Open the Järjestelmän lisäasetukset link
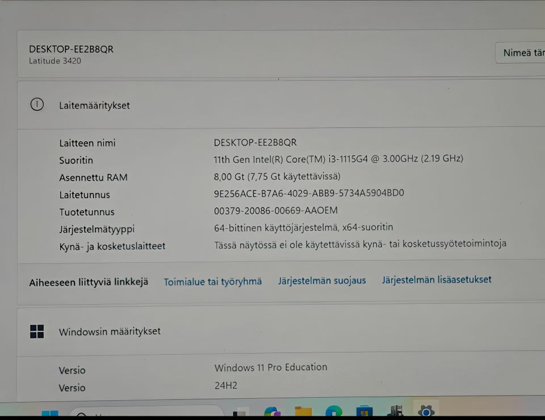The width and height of the screenshot is (545, 420). point(437,279)
